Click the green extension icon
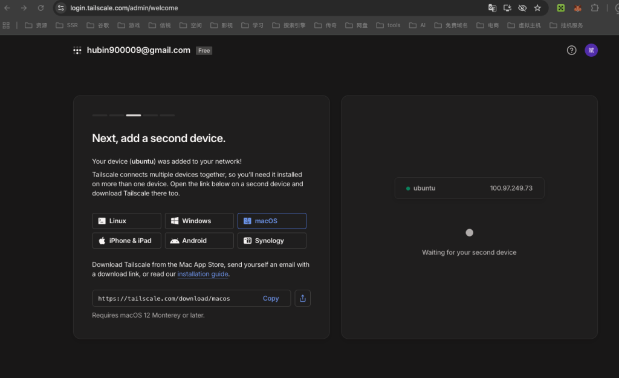Viewport: 619px width, 378px height. click(560, 8)
